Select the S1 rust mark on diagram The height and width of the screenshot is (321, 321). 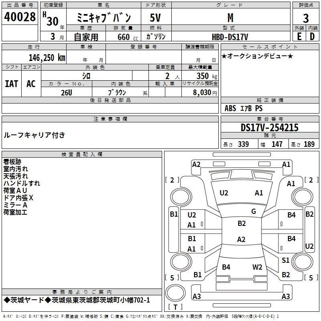tap(285, 260)
